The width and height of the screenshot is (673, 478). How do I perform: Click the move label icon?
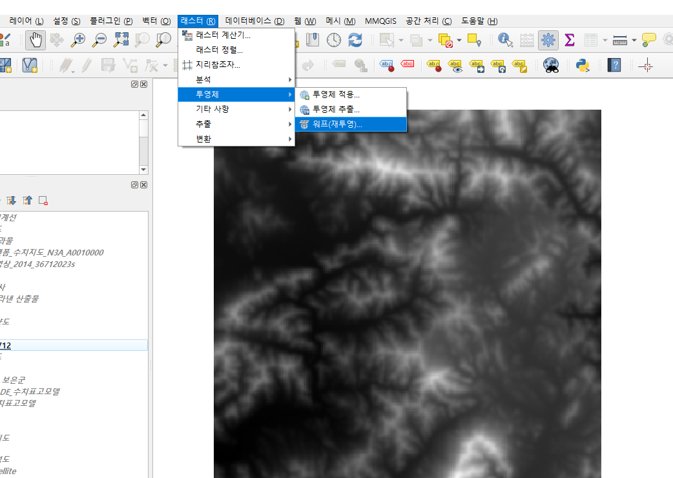point(477,66)
